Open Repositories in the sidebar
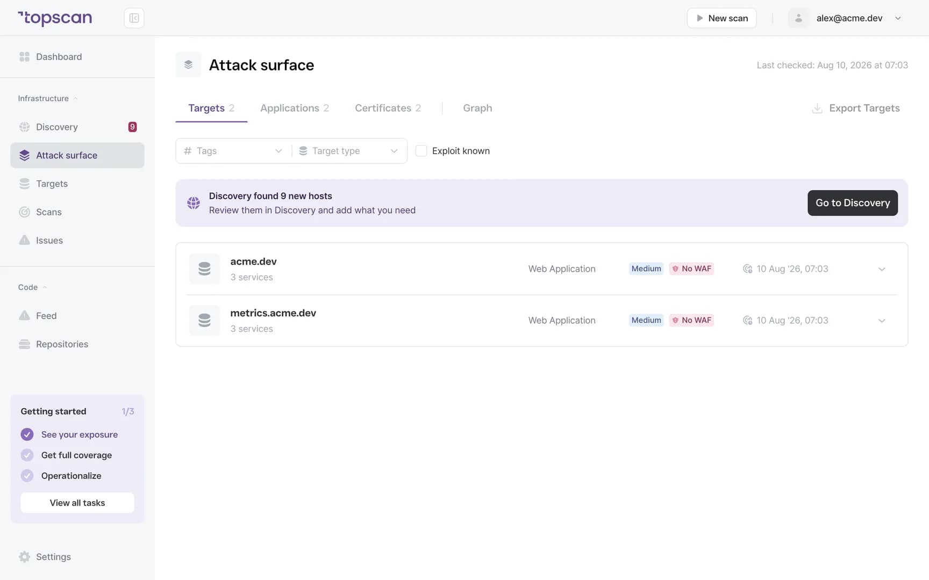 tap(77, 344)
